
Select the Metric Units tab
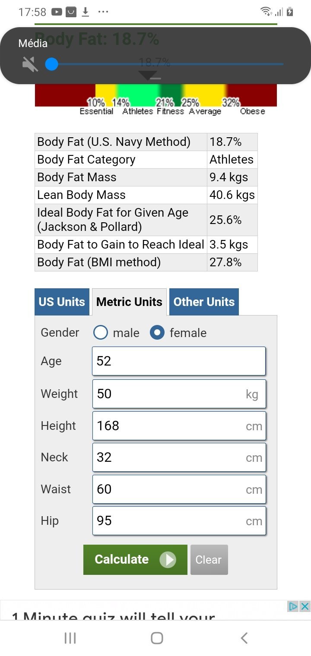click(129, 302)
